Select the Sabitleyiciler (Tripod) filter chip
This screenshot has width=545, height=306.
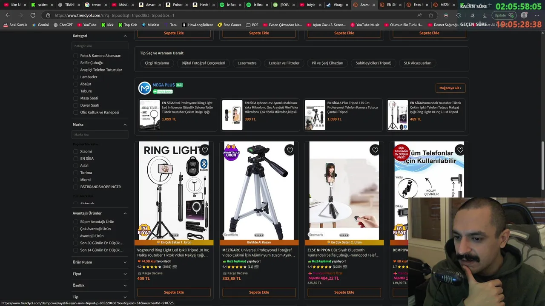pyautogui.click(x=373, y=63)
